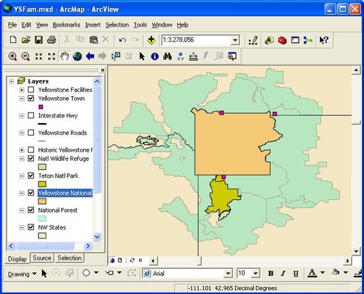This screenshot has height=294, width=364.
Task: Toggle Bold text formatting
Action: [271, 273]
